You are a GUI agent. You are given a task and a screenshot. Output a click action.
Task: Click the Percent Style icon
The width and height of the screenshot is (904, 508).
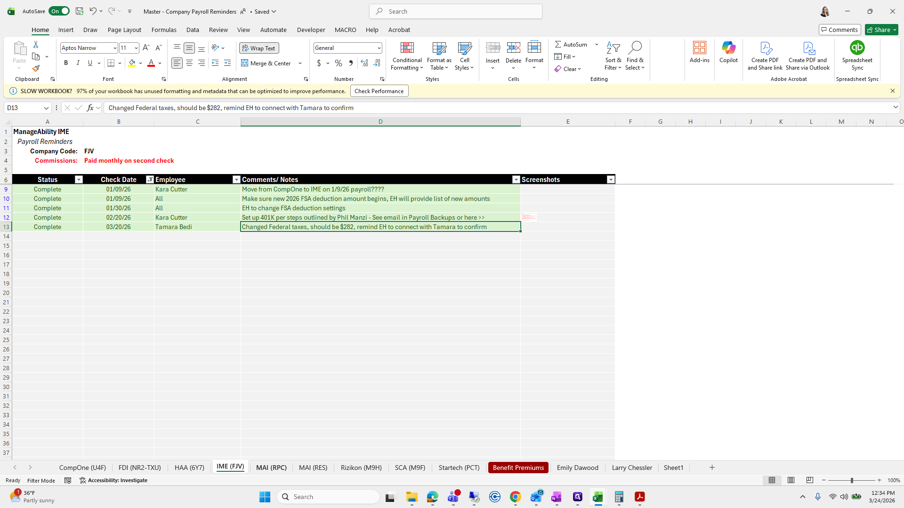339,63
